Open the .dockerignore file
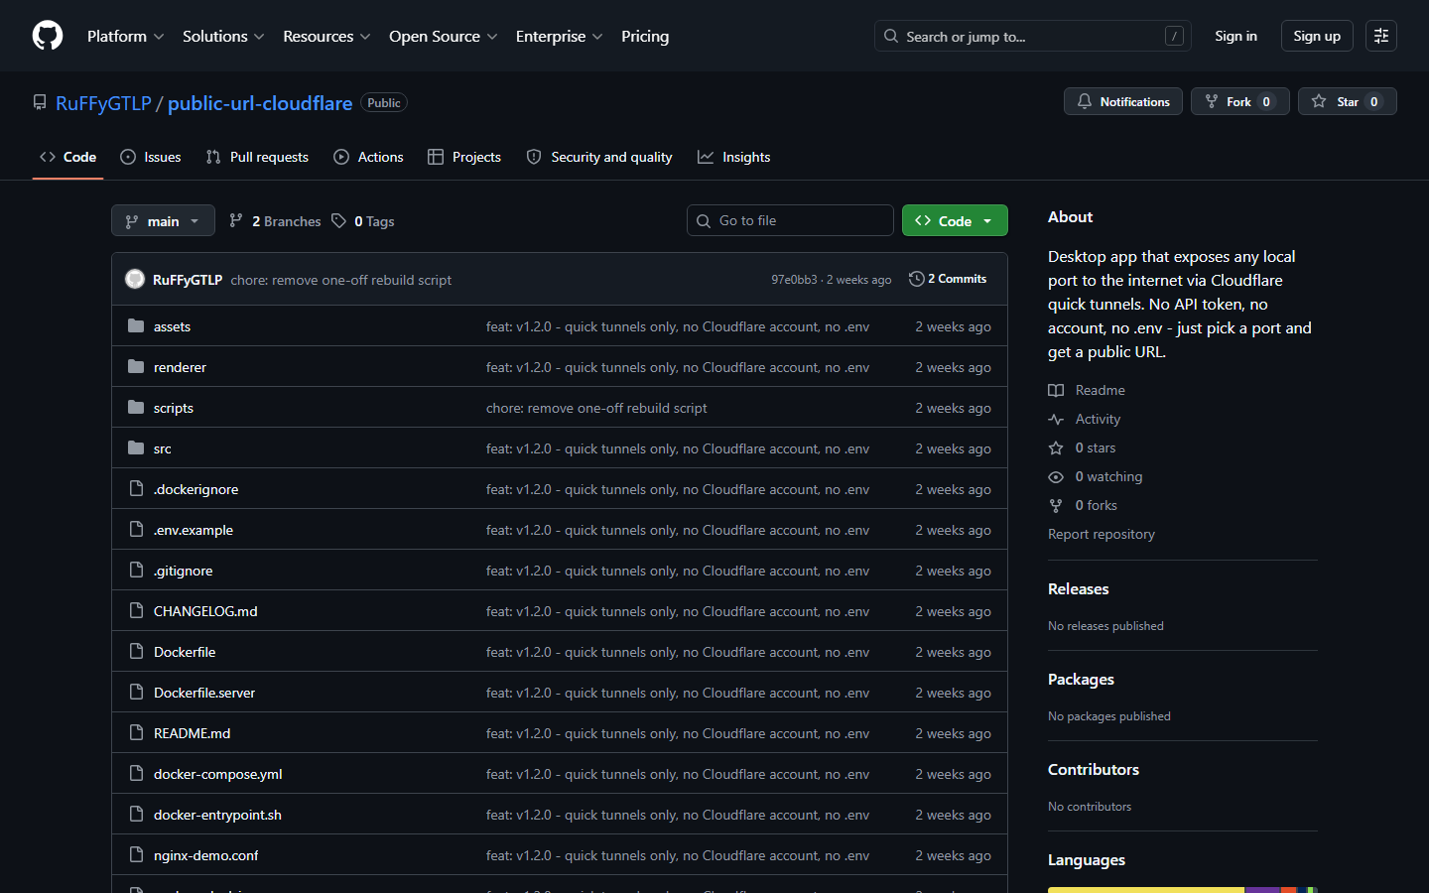 (x=195, y=489)
